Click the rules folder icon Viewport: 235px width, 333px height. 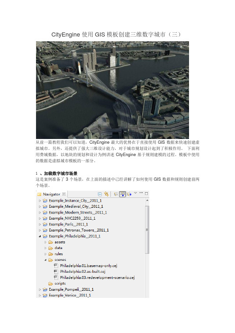[x=51, y=254]
